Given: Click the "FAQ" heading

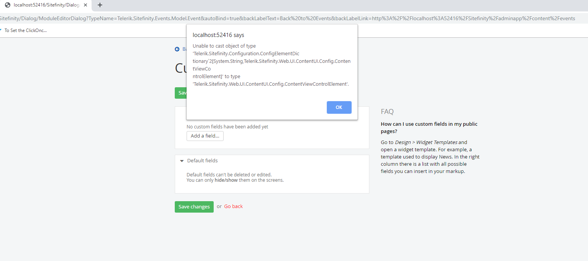Looking at the screenshot, I should (x=387, y=112).
